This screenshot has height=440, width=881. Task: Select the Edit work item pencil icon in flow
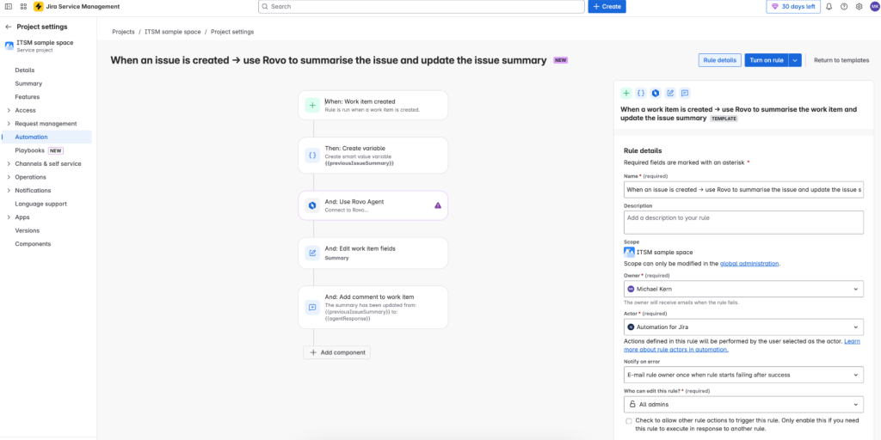[312, 254]
